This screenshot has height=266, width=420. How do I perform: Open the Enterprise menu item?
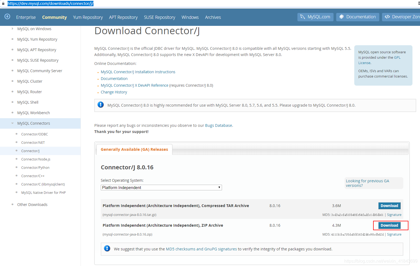pyautogui.click(x=26, y=17)
